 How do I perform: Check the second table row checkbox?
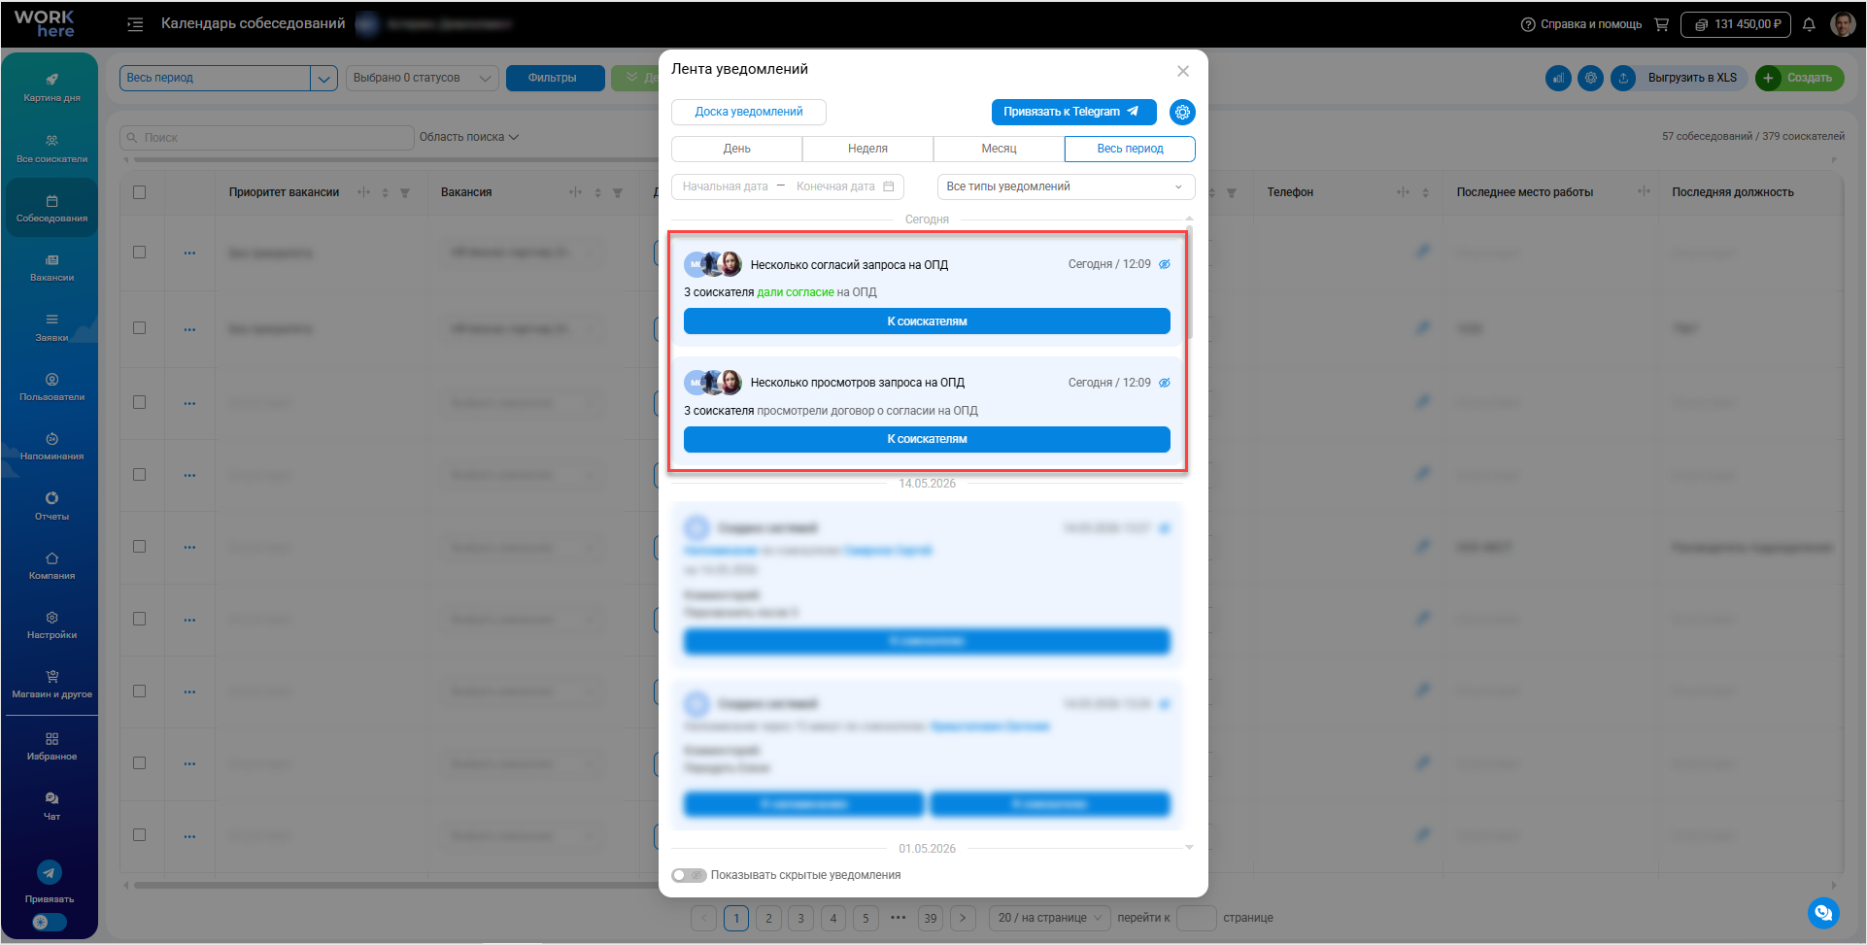coord(139,327)
